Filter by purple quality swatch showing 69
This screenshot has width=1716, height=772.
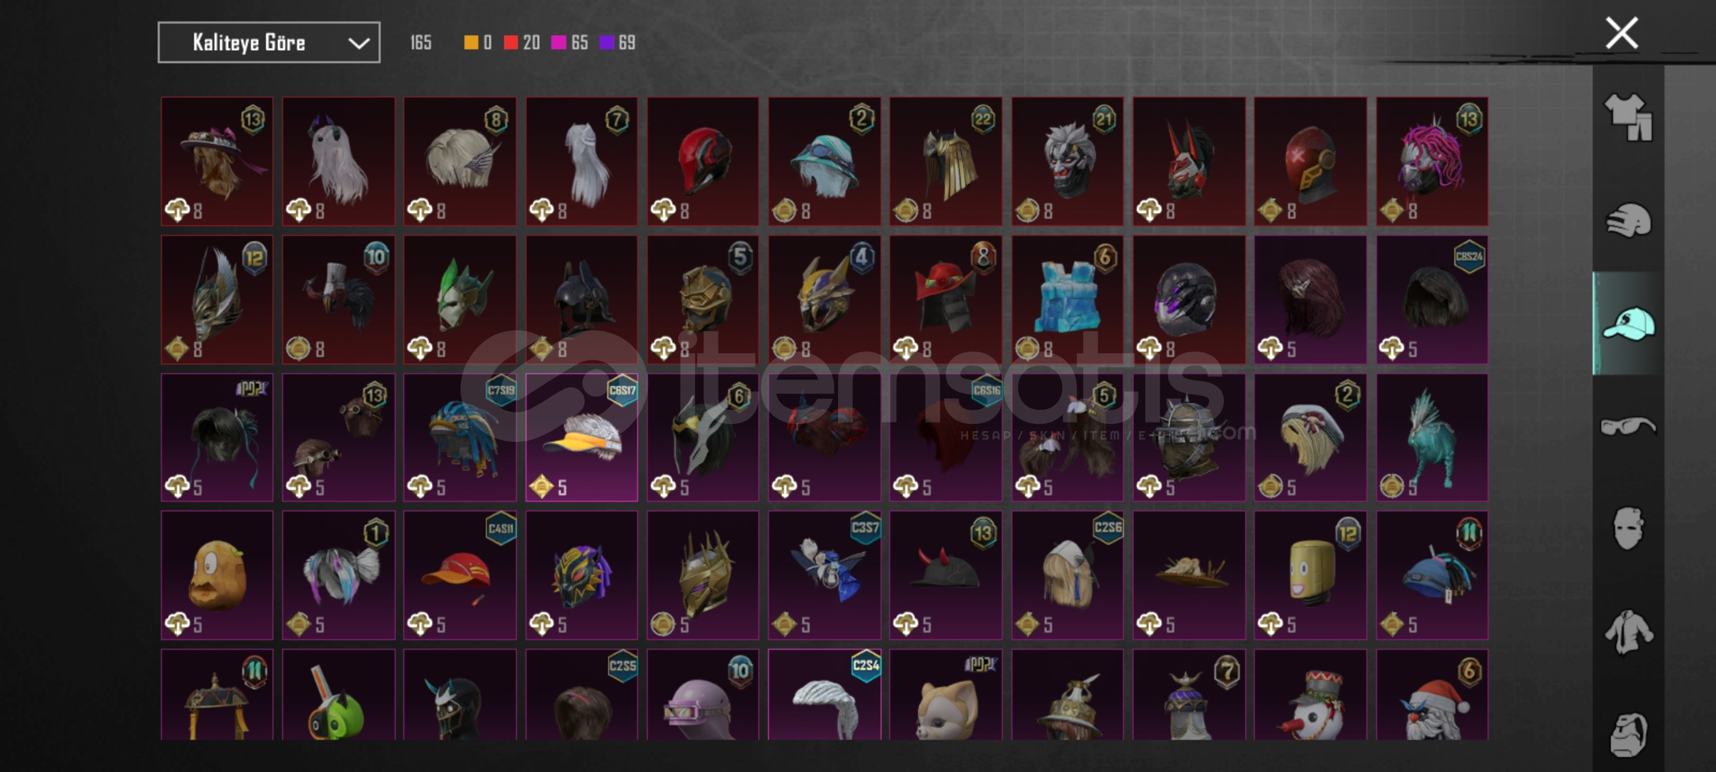point(618,43)
